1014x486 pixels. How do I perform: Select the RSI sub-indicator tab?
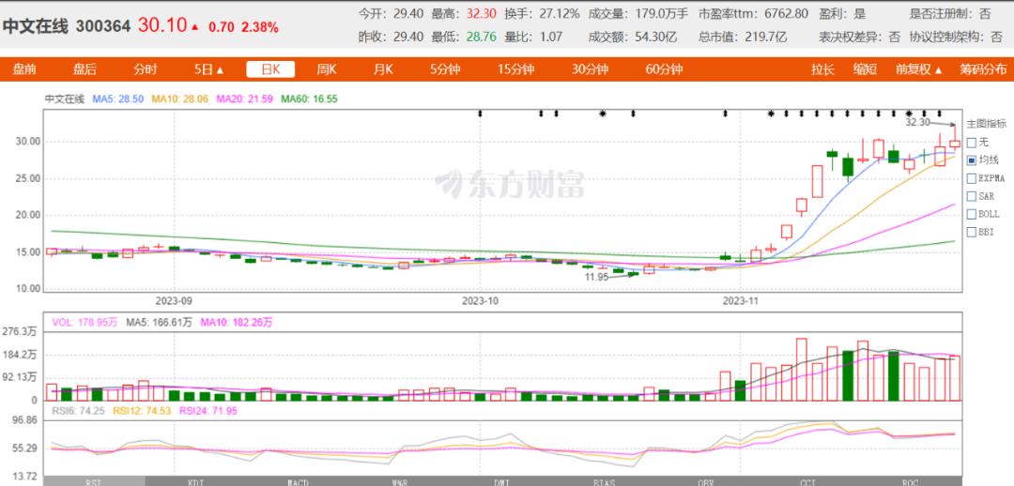(x=93, y=481)
